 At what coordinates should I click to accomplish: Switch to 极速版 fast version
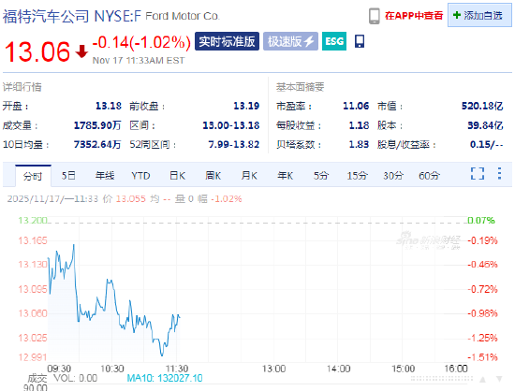[x=290, y=41]
